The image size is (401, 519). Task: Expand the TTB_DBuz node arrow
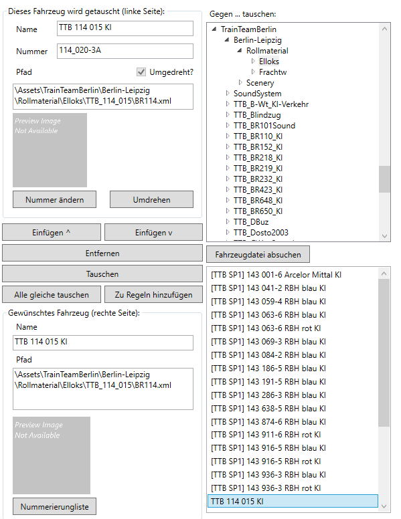tap(228, 221)
